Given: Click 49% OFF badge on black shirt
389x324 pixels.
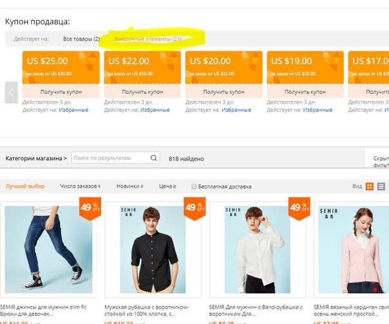Looking at the screenshot, I should pyautogui.click(x=194, y=208).
